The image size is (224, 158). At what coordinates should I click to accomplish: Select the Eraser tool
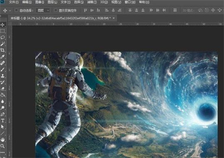[2, 89]
